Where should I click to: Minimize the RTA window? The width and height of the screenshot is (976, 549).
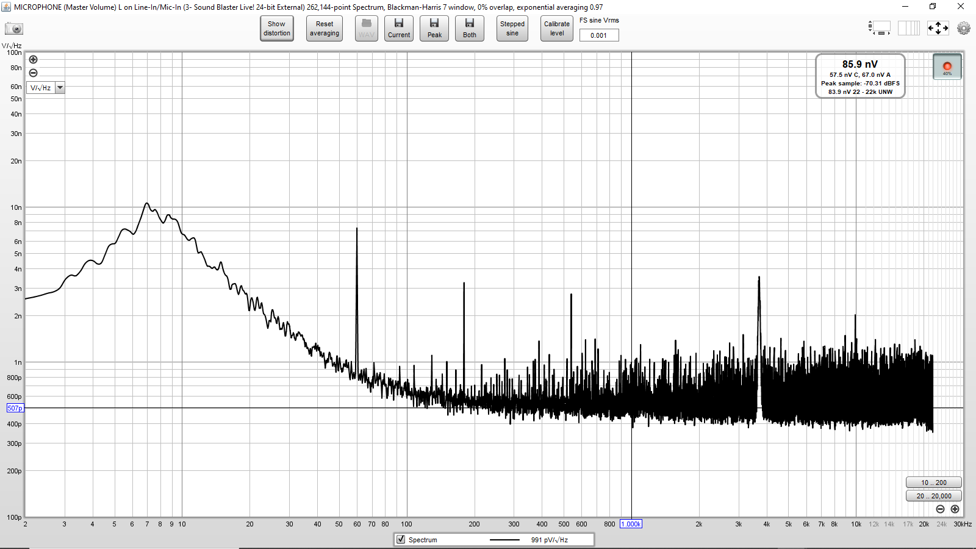point(905,7)
